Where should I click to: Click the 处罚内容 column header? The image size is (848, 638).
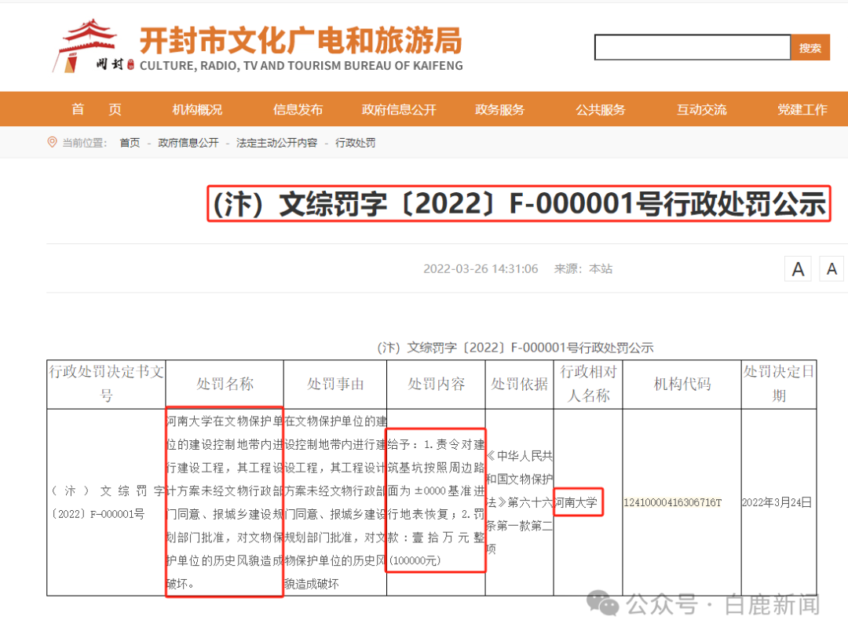437,384
